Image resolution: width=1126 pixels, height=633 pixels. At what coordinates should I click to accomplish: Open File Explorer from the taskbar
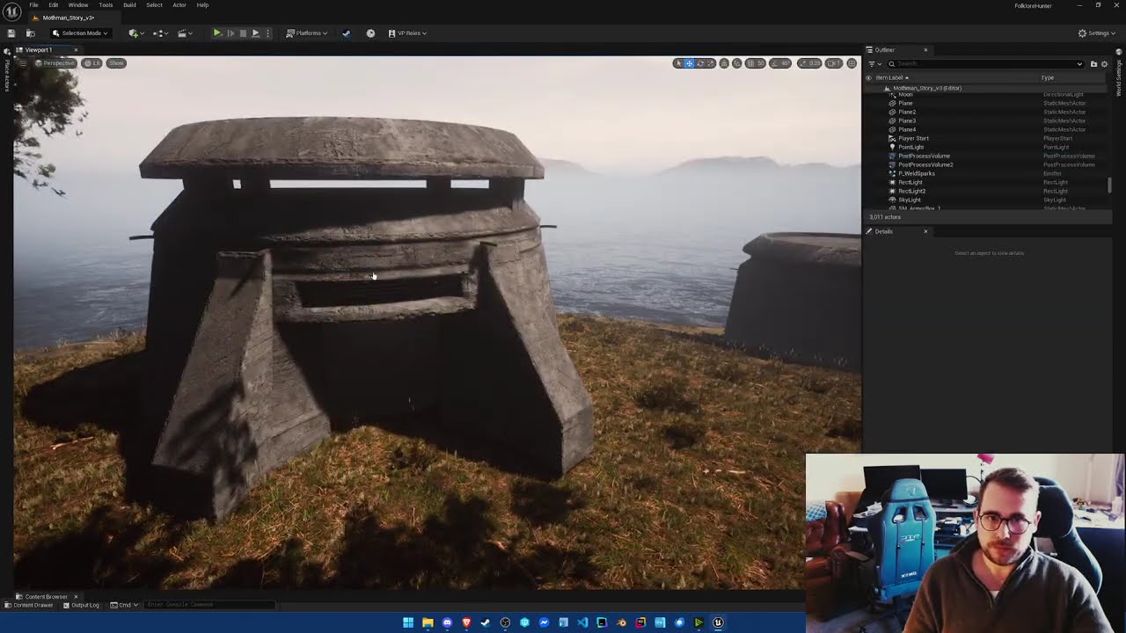(428, 622)
